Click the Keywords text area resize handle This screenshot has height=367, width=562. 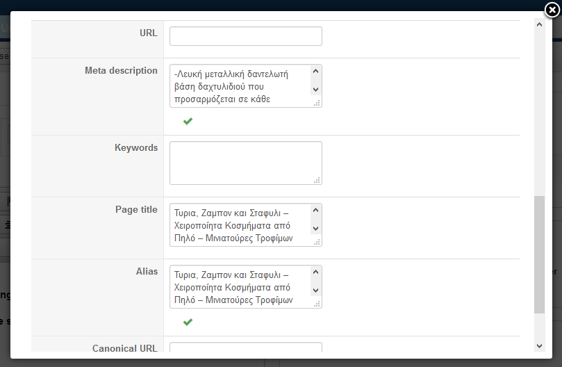coord(317,180)
